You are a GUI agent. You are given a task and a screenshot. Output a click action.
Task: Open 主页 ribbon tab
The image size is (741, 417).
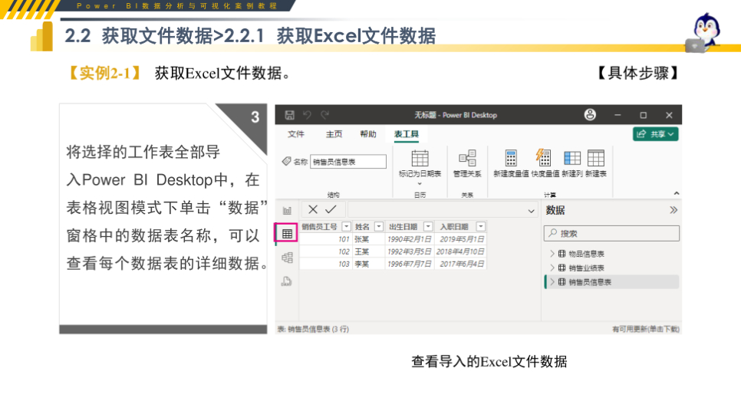[x=334, y=134]
